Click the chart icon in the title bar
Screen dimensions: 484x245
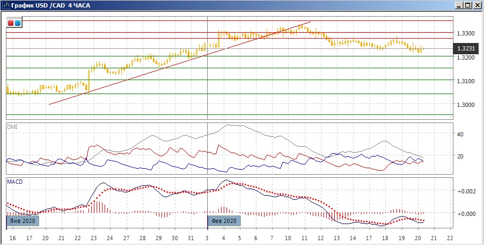[6, 5]
